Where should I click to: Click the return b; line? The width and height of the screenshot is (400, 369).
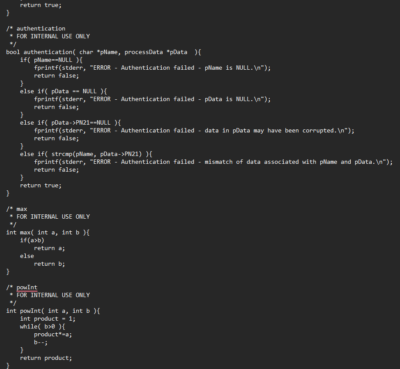50,264
